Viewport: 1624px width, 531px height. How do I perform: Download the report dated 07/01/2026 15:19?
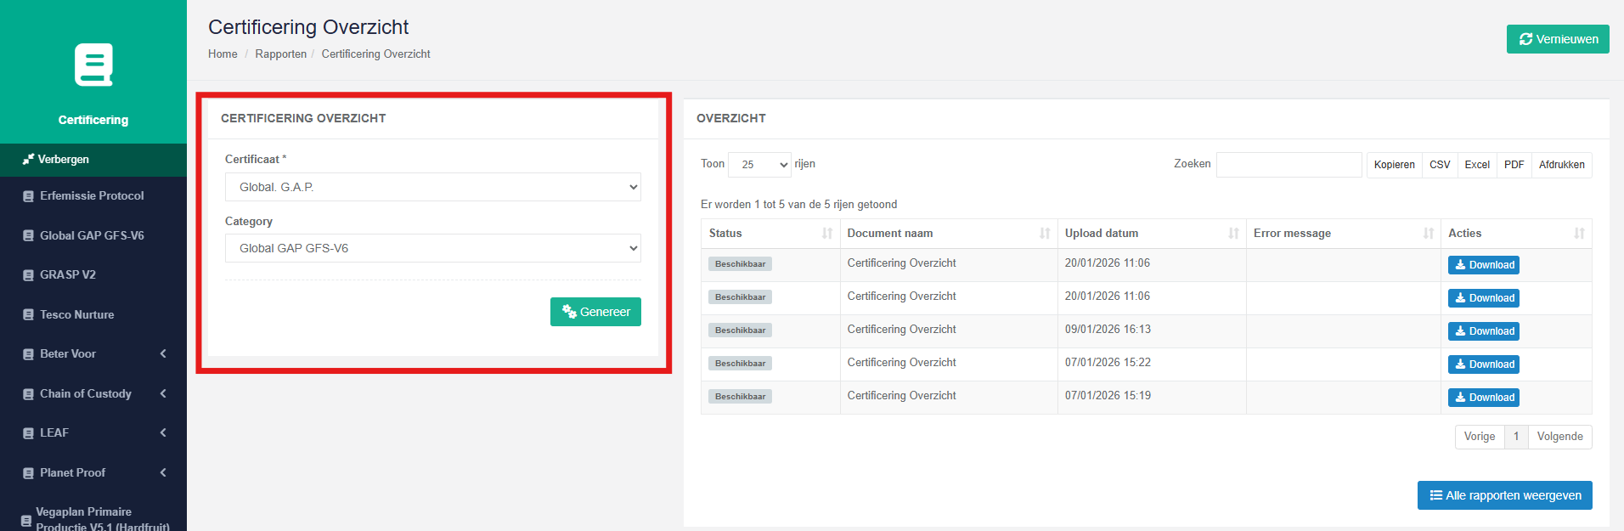[x=1483, y=398]
